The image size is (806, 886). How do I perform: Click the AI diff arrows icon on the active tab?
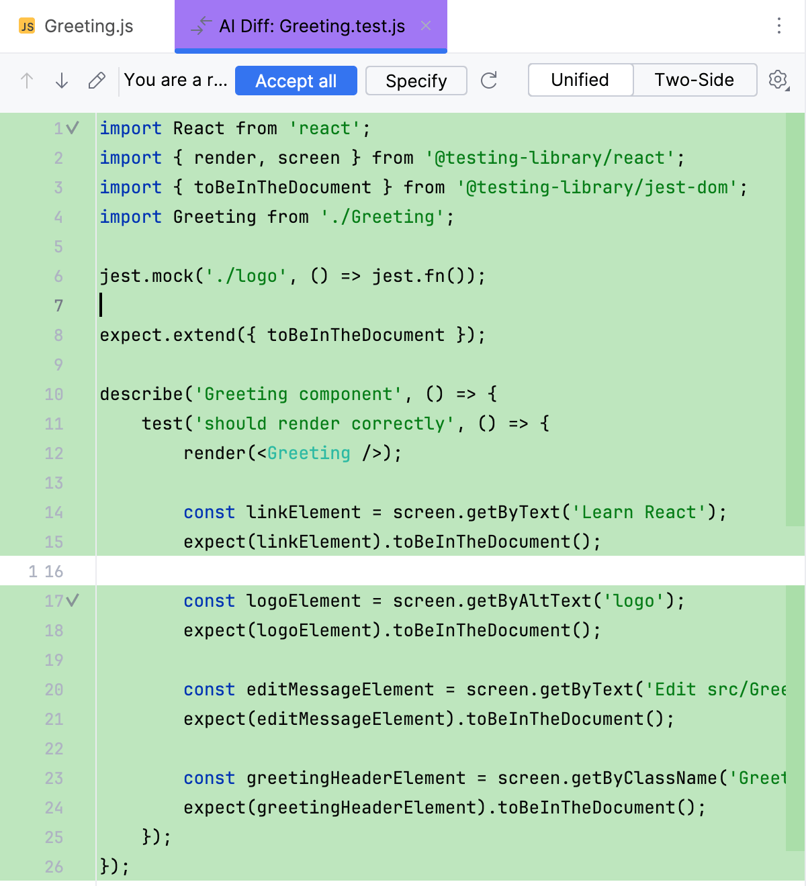click(199, 26)
